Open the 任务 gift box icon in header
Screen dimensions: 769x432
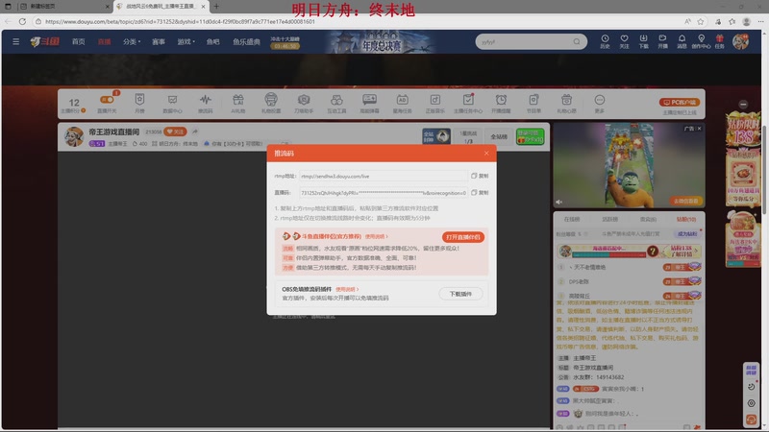[719, 41]
